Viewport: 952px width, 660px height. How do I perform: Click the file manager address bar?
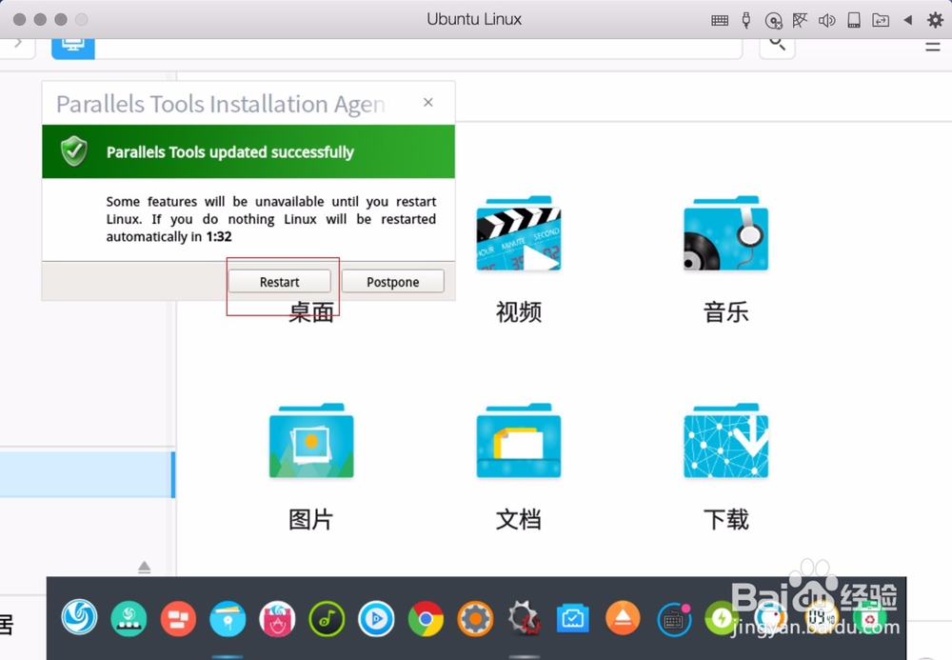point(418,49)
